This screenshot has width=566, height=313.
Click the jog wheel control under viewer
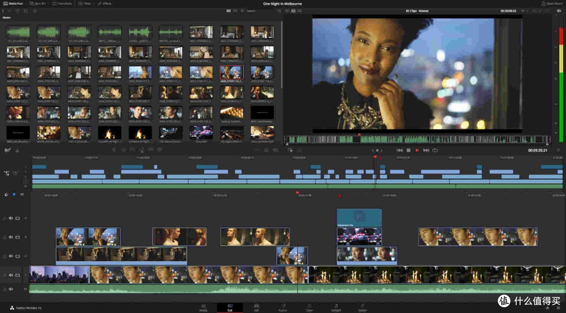pos(377,150)
